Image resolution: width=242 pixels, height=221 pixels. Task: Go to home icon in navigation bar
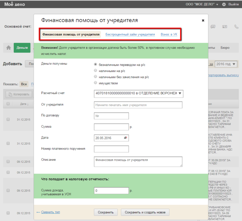coord(9,48)
